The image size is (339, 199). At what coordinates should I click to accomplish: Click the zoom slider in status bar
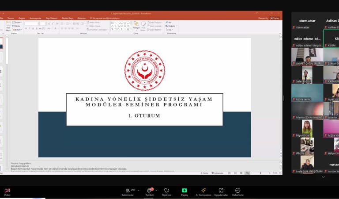pos(261,173)
